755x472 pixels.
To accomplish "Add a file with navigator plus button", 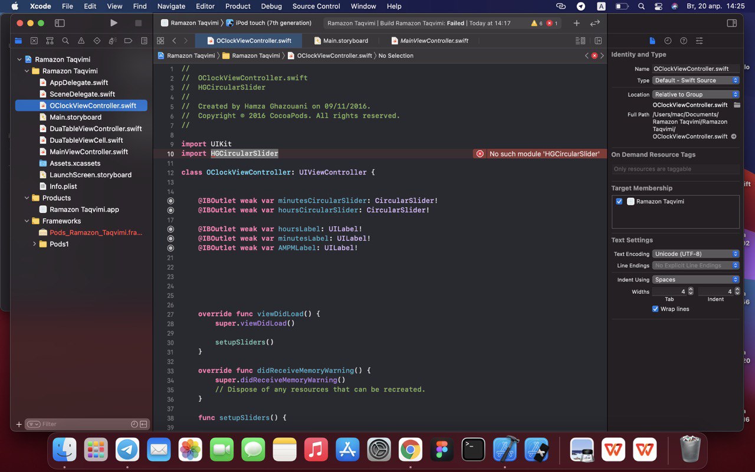I will pyautogui.click(x=19, y=424).
